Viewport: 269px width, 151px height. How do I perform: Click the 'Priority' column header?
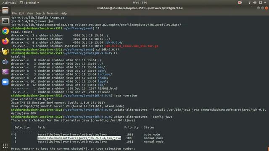tap(132, 128)
